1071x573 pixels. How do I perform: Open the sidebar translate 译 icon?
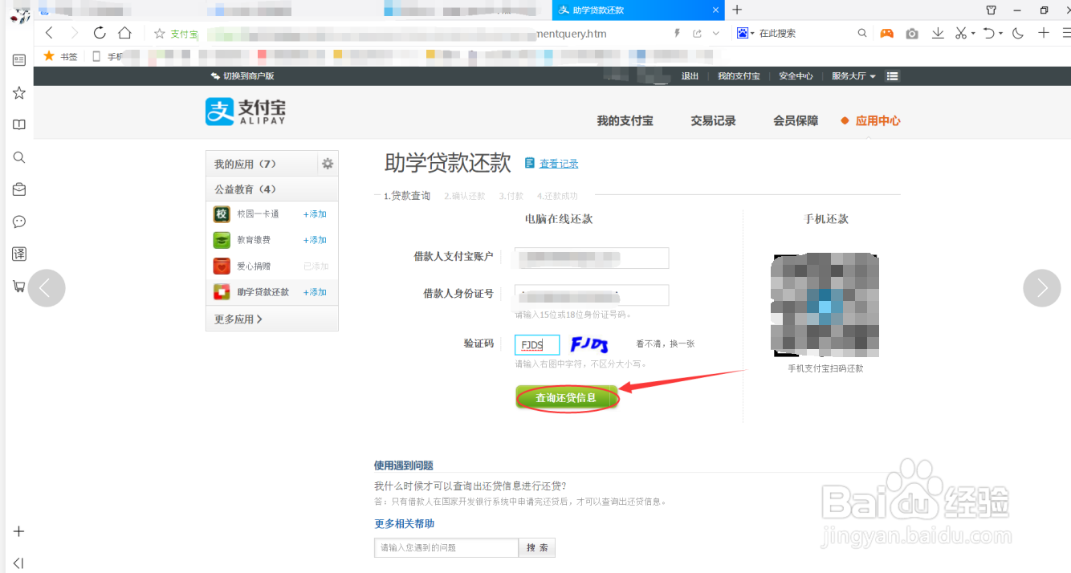pos(19,254)
